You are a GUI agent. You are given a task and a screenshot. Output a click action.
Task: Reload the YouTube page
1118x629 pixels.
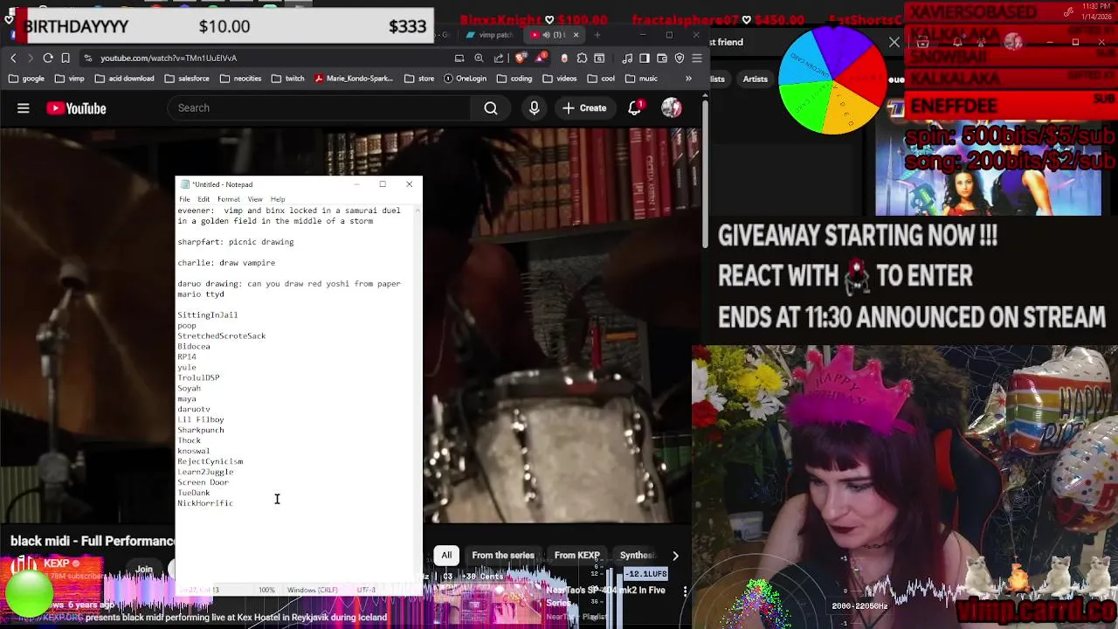(x=48, y=58)
